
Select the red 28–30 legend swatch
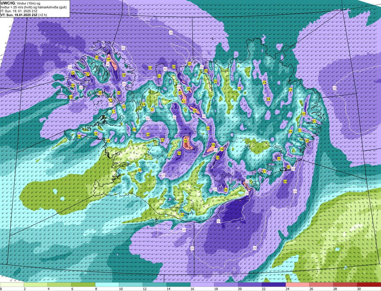(345, 285)
